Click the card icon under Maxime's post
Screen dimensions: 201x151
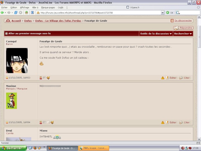click(44, 123)
